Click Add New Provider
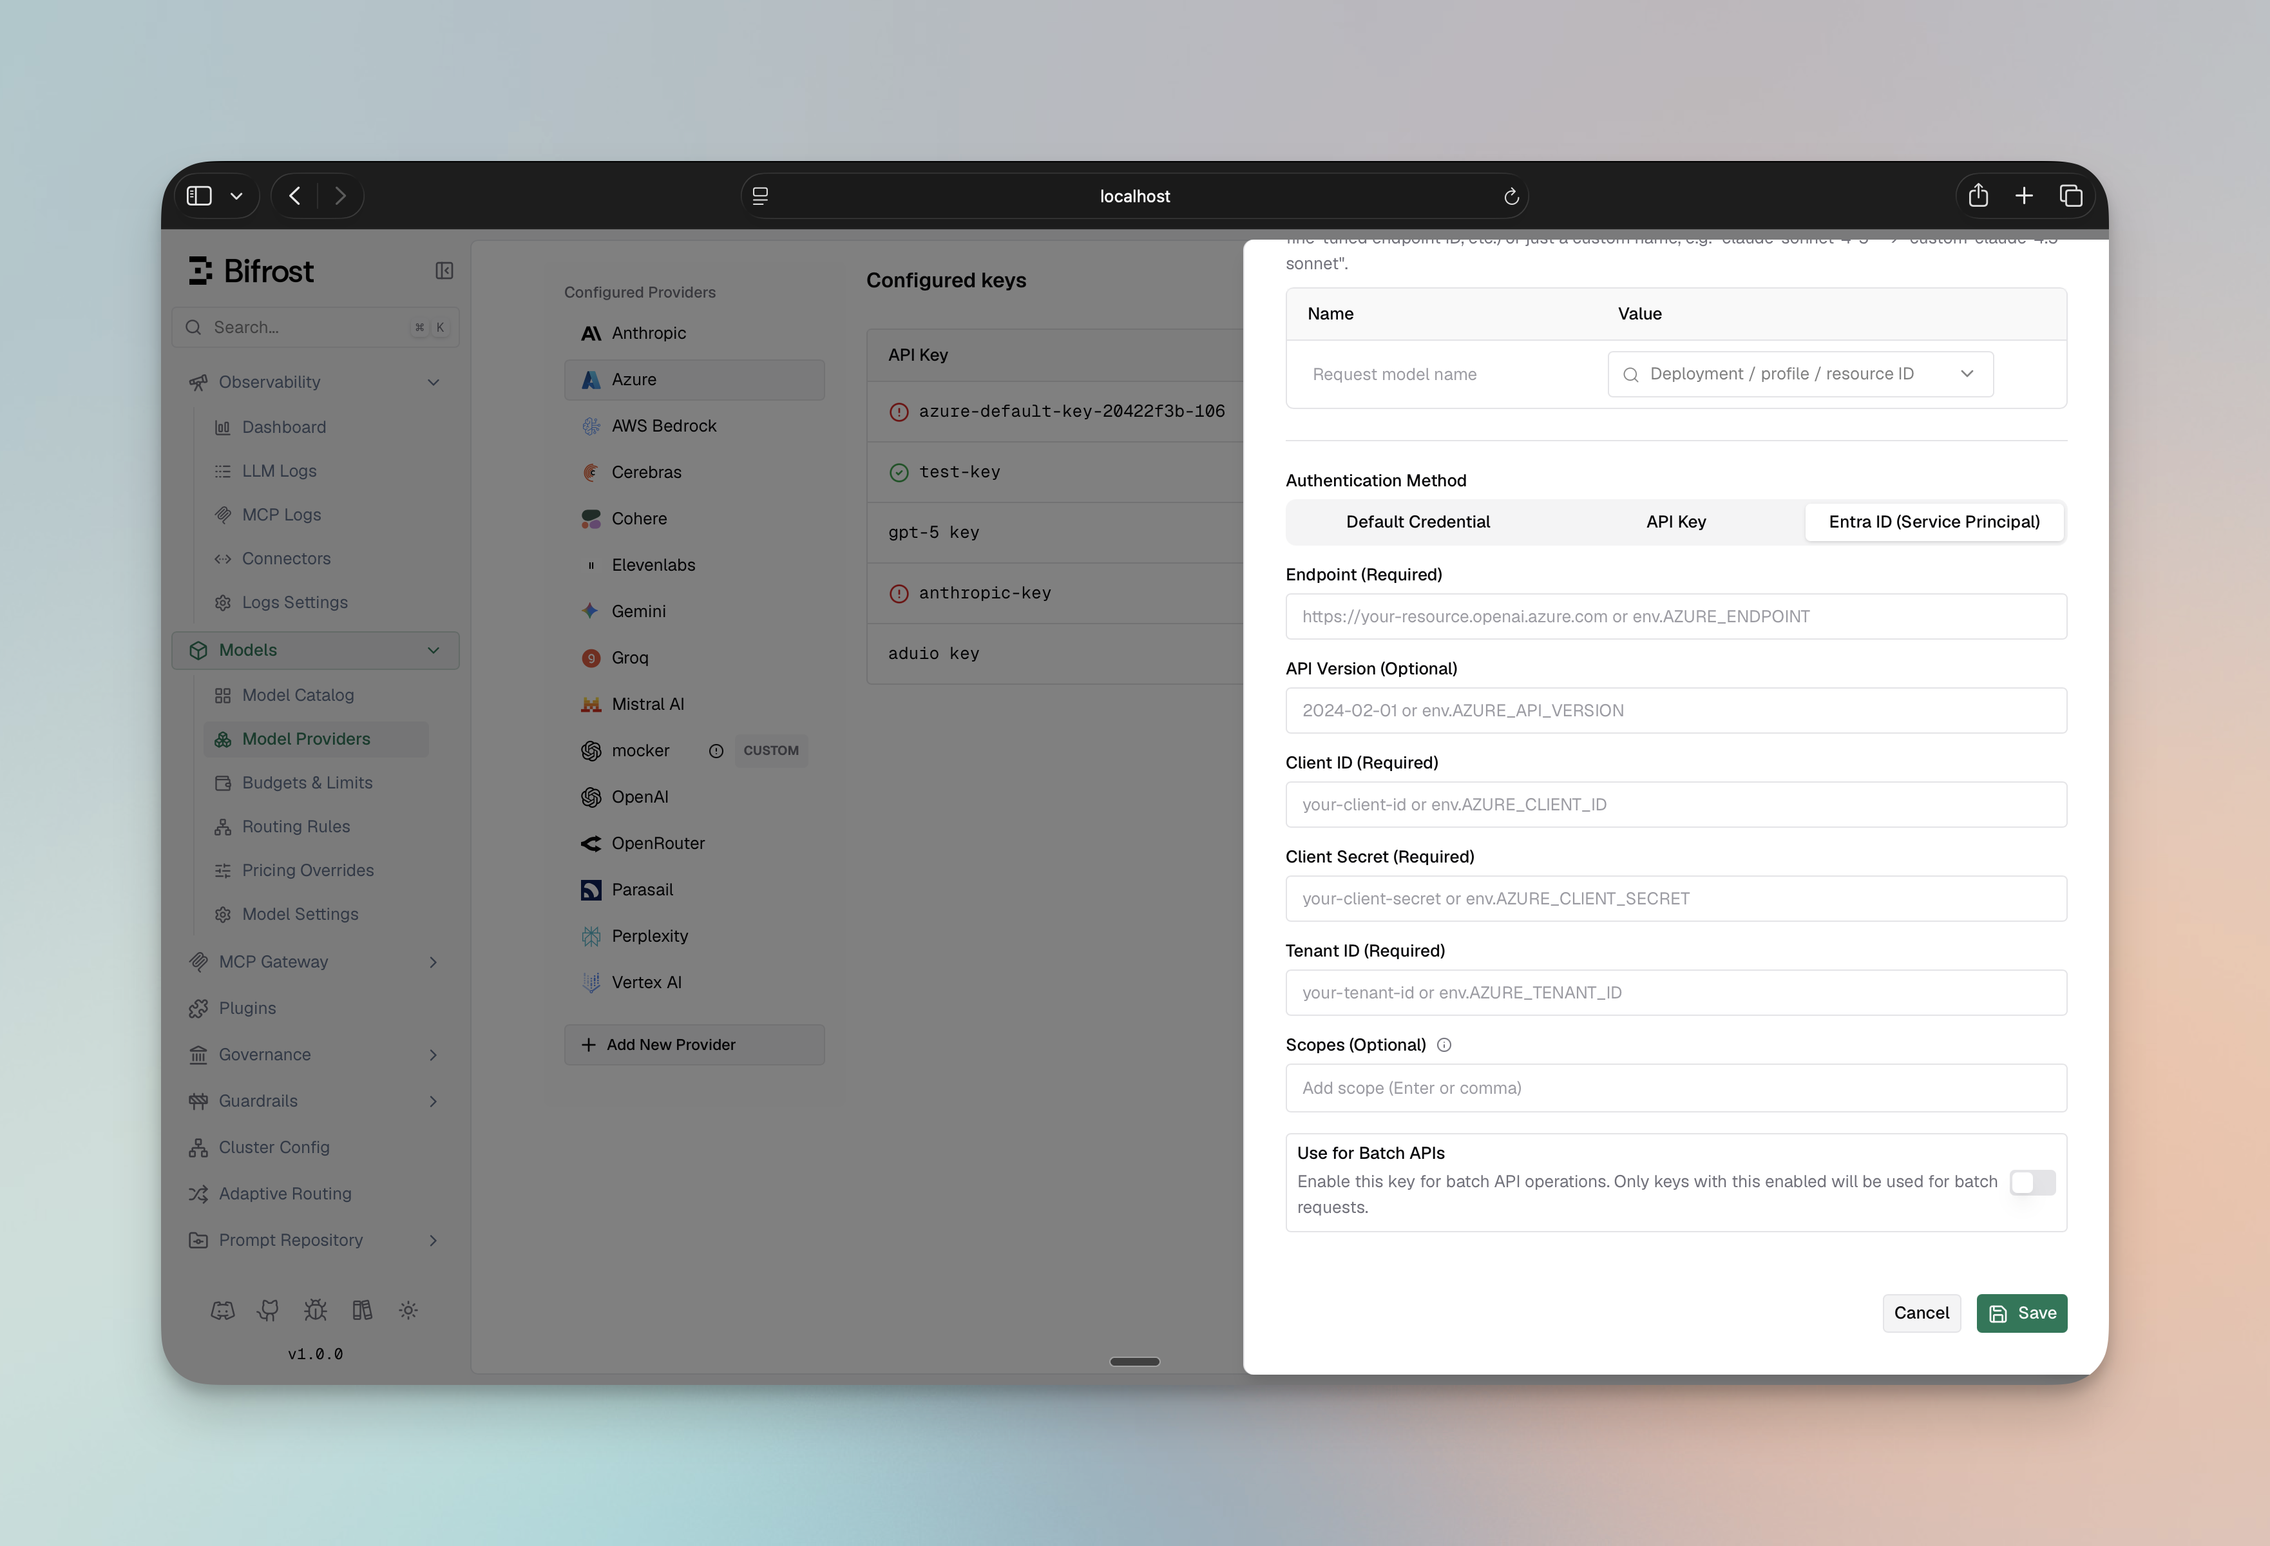Screen dimensions: 2270x1546 (694, 1045)
